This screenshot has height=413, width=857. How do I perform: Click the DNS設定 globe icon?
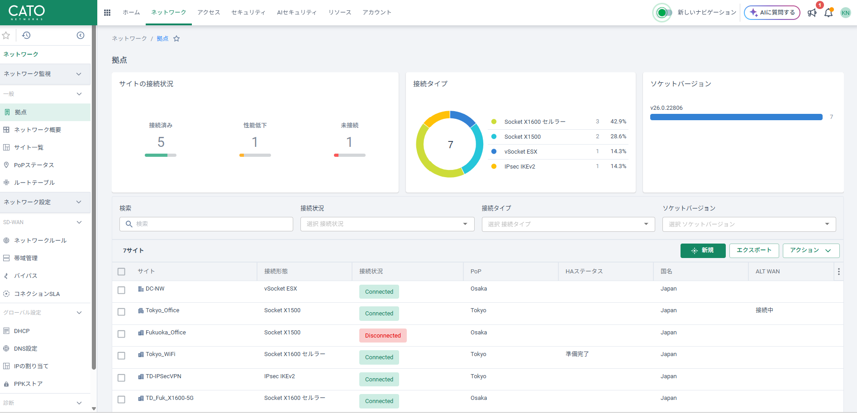pyautogui.click(x=6, y=348)
